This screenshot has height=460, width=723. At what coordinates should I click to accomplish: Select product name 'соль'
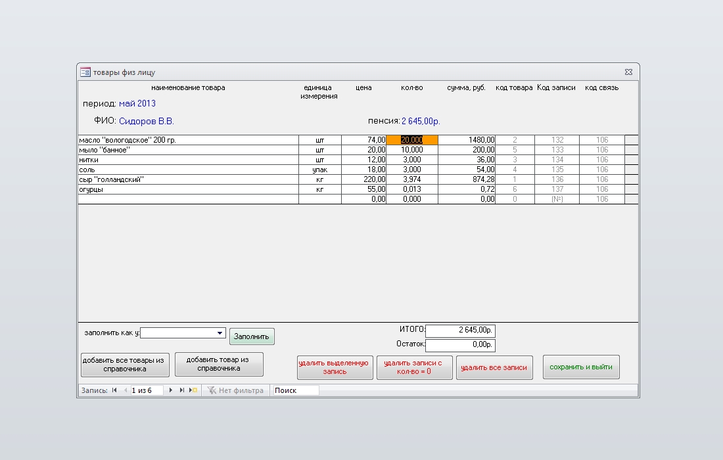tap(188, 170)
